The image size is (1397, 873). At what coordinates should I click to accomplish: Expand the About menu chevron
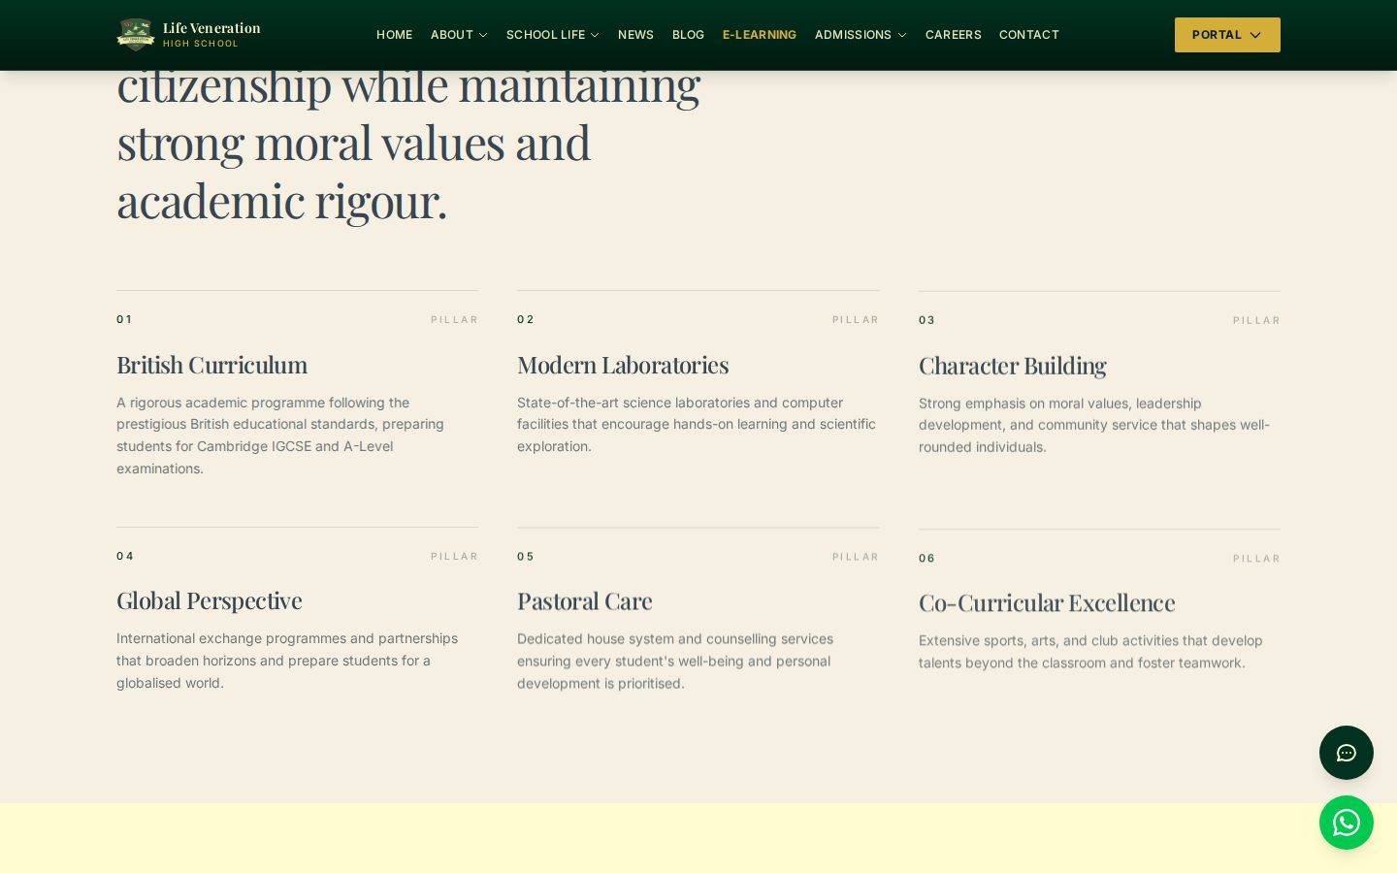483,35
